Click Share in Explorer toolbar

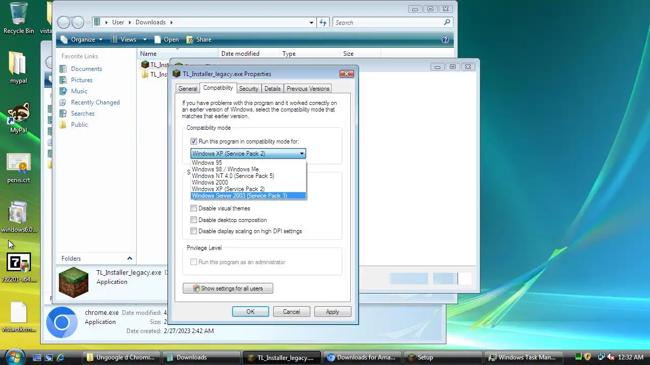click(199, 40)
